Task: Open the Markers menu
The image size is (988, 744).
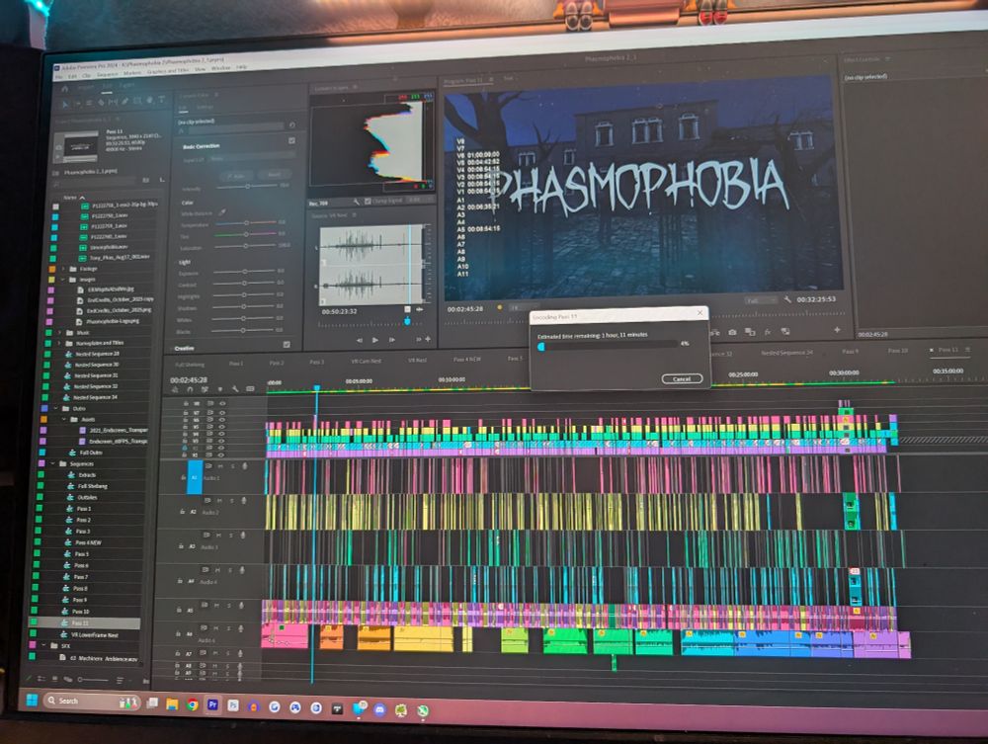Action: [132, 73]
